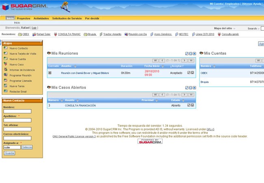Click edit icon on CONSULTA FINANCIACIÓN case row
The width and height of the screenshot is (264, 183).
pos(189,105)
